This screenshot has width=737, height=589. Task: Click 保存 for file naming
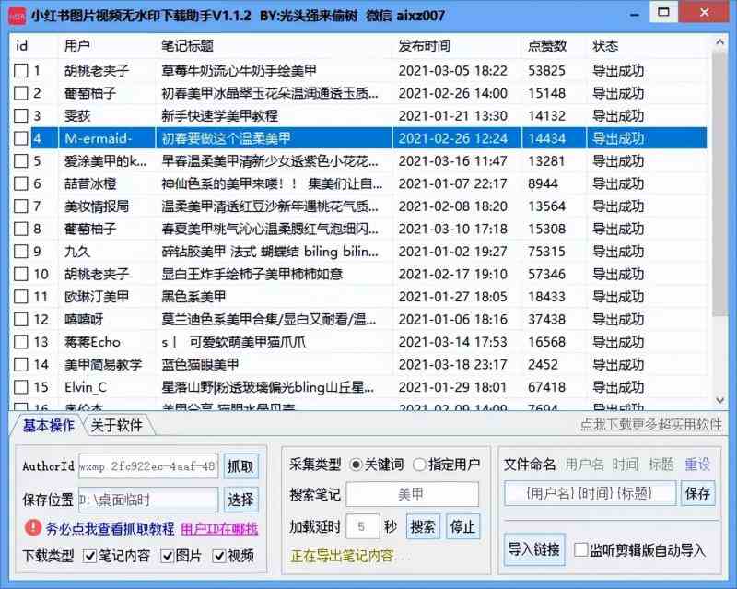pyautogui.click(x=697, y=493)
